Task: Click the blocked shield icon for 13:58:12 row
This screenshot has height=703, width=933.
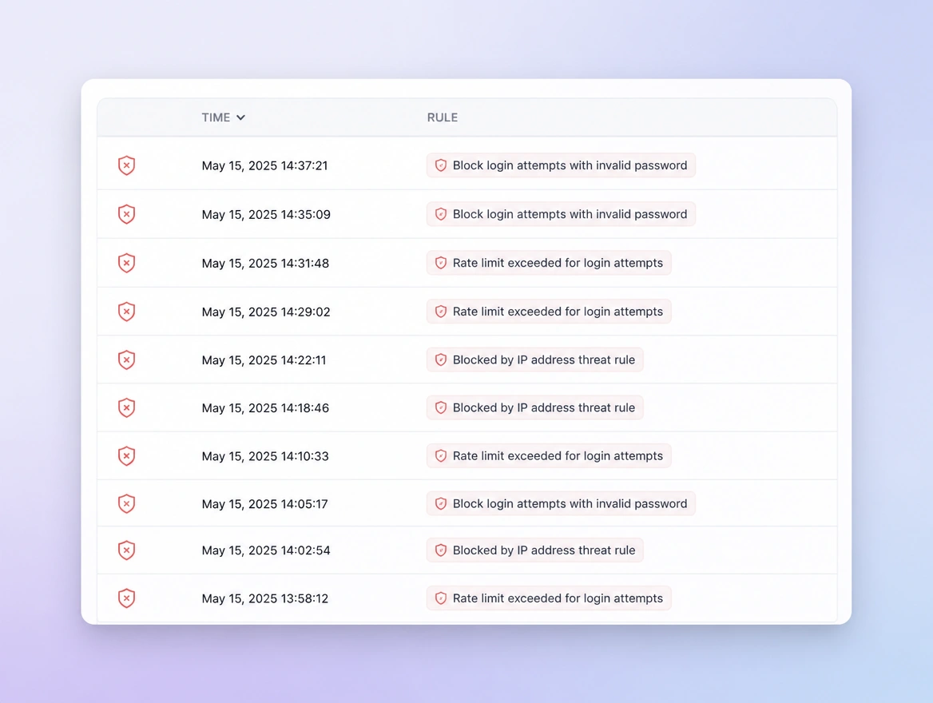Action: (x=126, y=598)
